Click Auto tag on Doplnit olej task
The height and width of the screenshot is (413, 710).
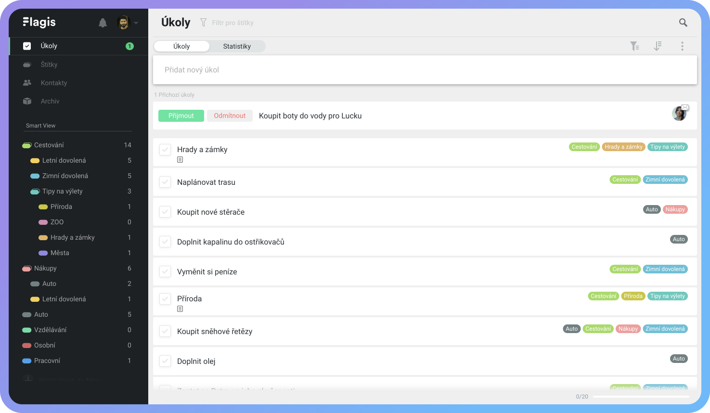[x=679, y=359]
